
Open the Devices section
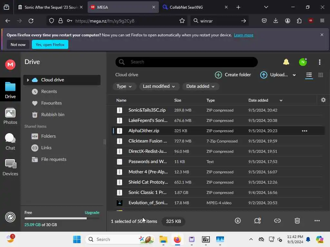pyautogui.click(x=10, y=168)
